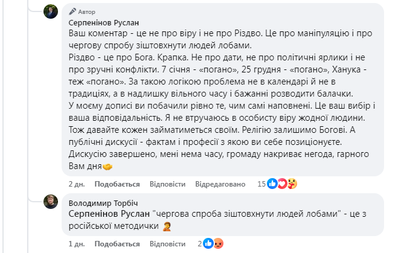Click the blue Like reaction on Торбіч's comment

(x=208, y=243)
